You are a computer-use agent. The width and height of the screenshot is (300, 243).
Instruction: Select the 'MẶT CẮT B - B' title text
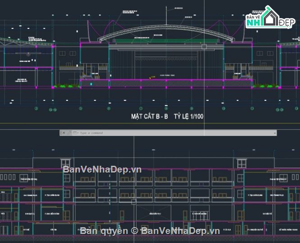click(150, 117)
